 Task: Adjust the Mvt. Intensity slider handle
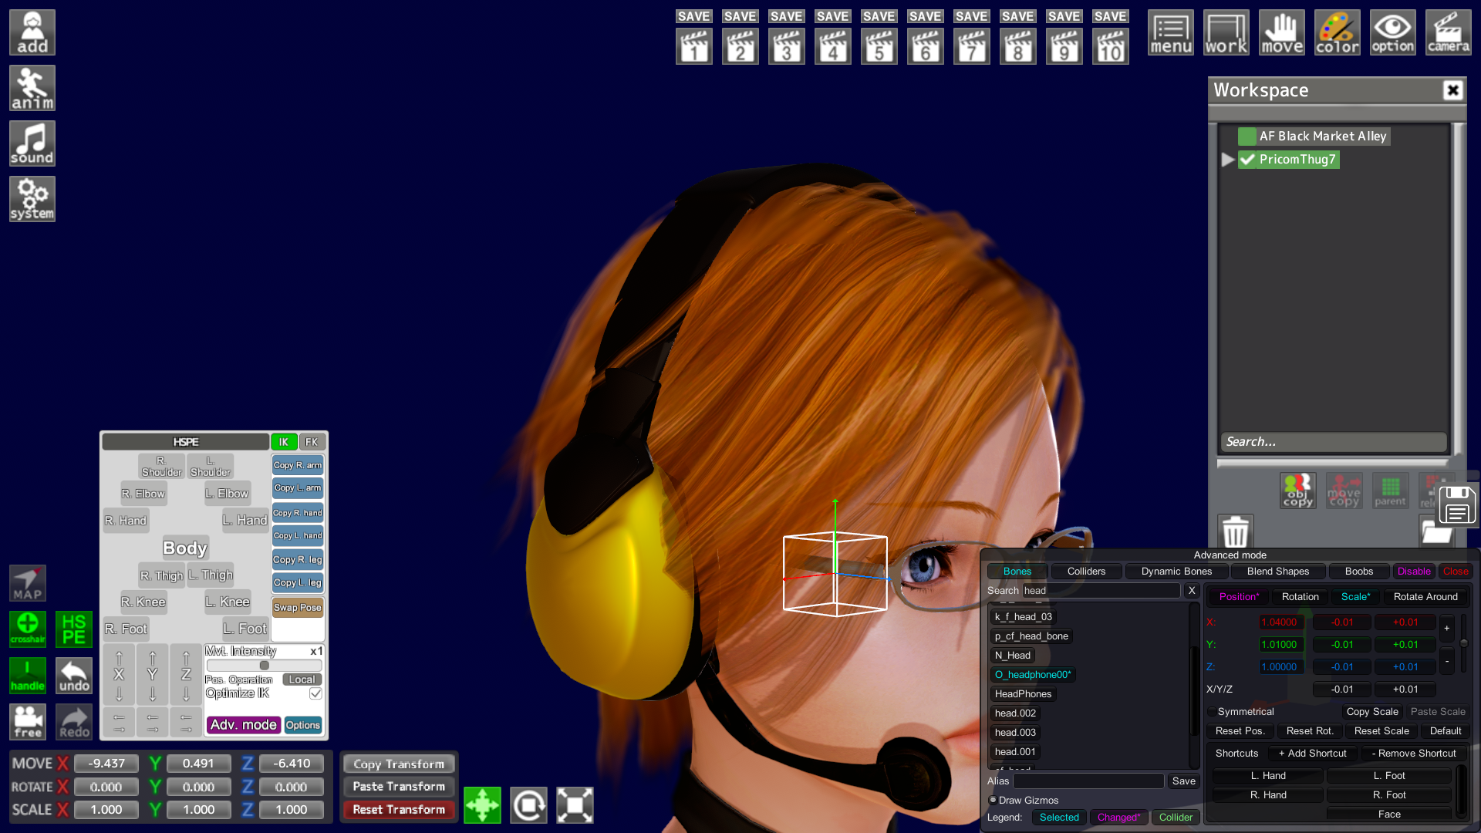pyautogui.click(x=265, y=666)
